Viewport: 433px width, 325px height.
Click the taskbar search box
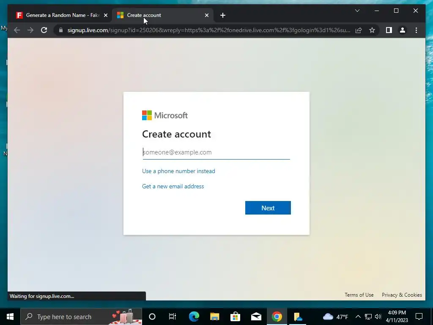pyautogui.click(x=81, y=317)
